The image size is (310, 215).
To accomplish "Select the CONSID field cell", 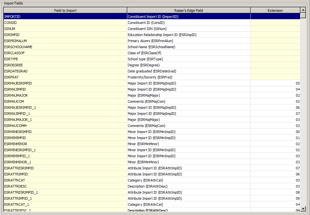I will click(65, 23).
